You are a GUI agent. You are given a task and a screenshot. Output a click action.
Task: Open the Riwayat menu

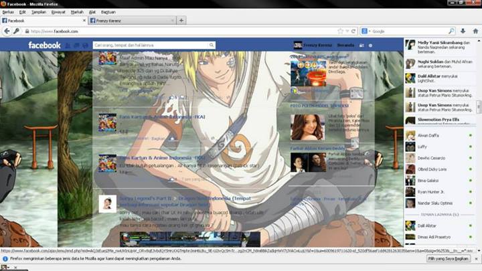(x=58, y=12)
